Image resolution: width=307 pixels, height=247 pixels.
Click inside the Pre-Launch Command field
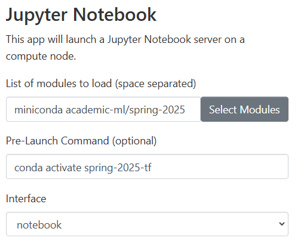147,166
